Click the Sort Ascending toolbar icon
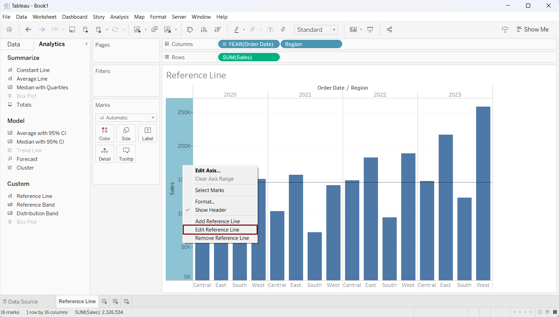Viewport: 559px width, 317px height. point(204,30)
